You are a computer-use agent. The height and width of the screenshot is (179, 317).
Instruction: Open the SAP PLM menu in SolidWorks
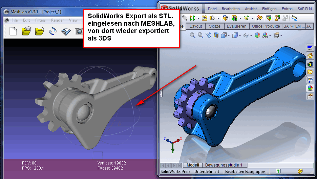coord(305,9)
